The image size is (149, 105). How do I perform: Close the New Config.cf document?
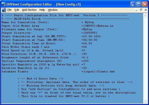coord(145,10)
